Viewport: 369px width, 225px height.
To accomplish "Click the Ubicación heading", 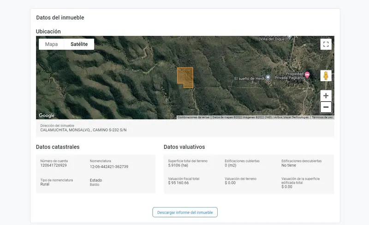I will point(48,31).
